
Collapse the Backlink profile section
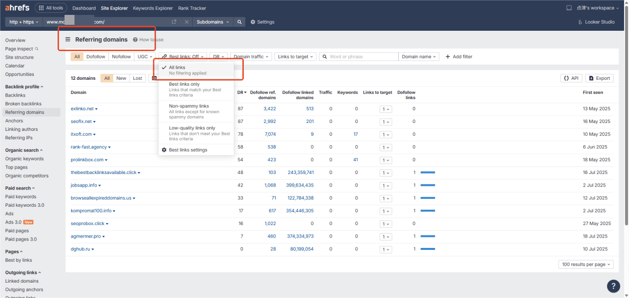(x=24, y=87)
